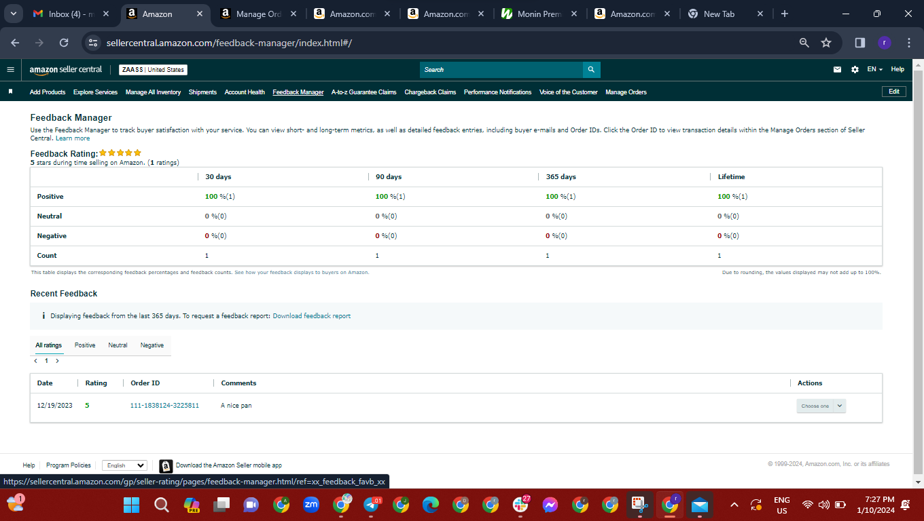Open Telegram from the taskbar
Screen dimensions: 924x521
pos(372,505)
